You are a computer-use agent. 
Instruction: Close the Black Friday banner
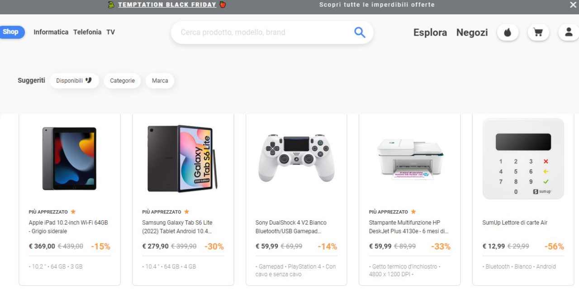[x=573, y=5]
